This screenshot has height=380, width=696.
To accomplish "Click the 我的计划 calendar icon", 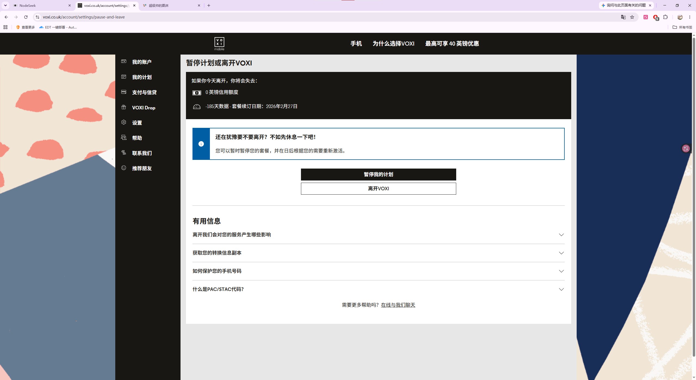I will click(x=124, y=77).
